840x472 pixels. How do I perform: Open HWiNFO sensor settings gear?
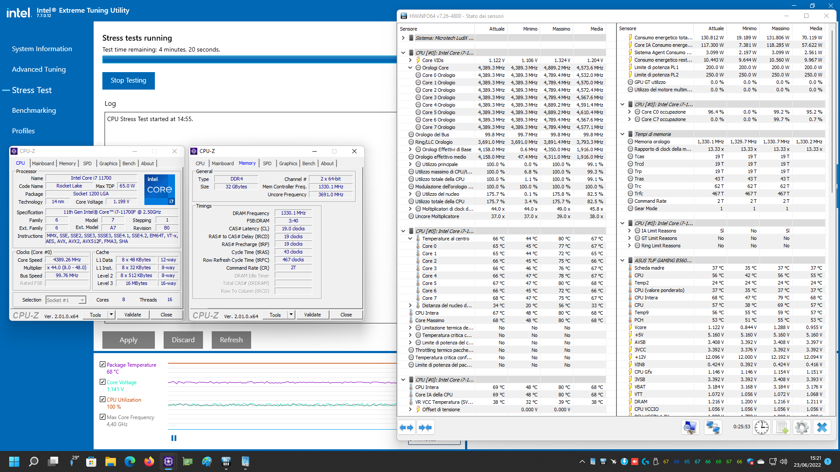click(802, 427)
